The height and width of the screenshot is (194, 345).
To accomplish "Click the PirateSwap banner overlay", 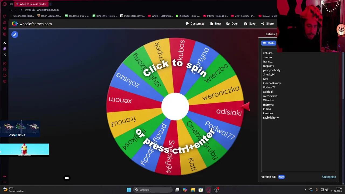I will click(x=24, y=150).
